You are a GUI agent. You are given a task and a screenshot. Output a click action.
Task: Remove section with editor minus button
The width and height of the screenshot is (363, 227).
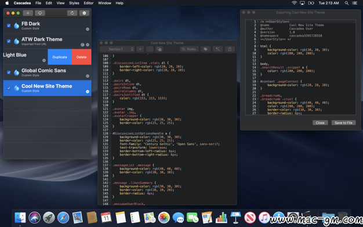[x=150, y=49]
